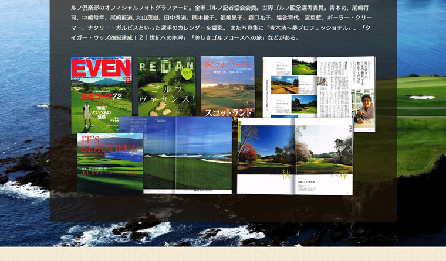Open the EVEN magazine cover image
The height and width of the screenshot is (261, 446).
pos(102,95)
